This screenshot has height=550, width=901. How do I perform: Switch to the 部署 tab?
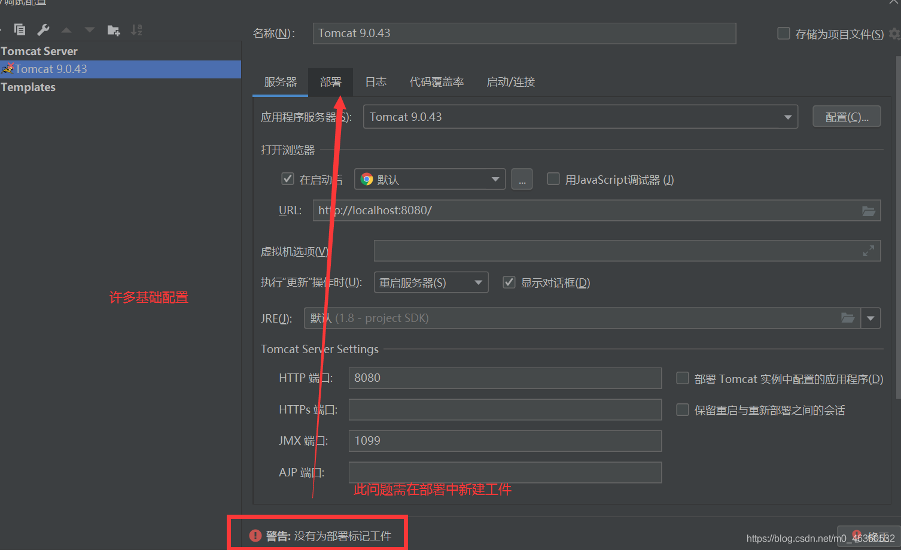coord(330,82)
